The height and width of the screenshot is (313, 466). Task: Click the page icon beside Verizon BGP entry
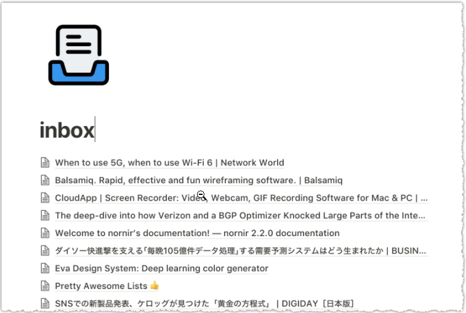45,215
